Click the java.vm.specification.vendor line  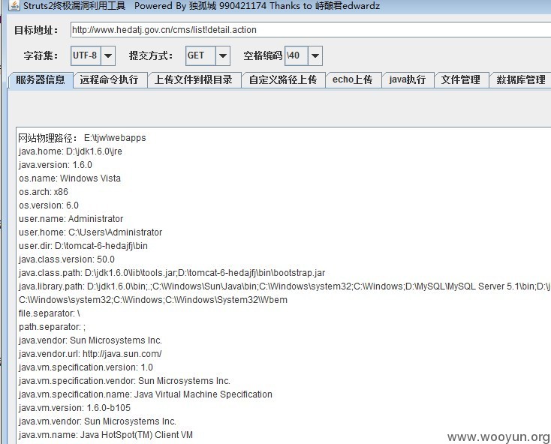125,381
